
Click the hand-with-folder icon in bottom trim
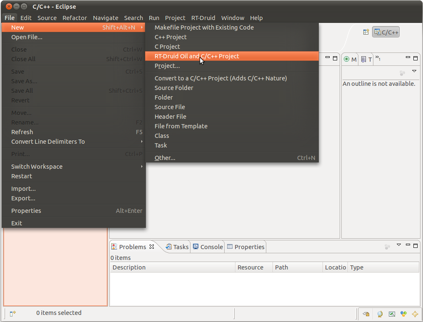click(x=366, y=314)
